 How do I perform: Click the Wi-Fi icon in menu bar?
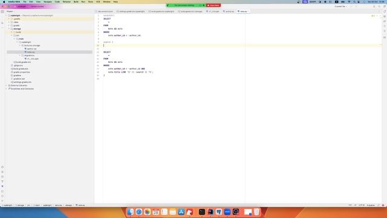[349, 2]
